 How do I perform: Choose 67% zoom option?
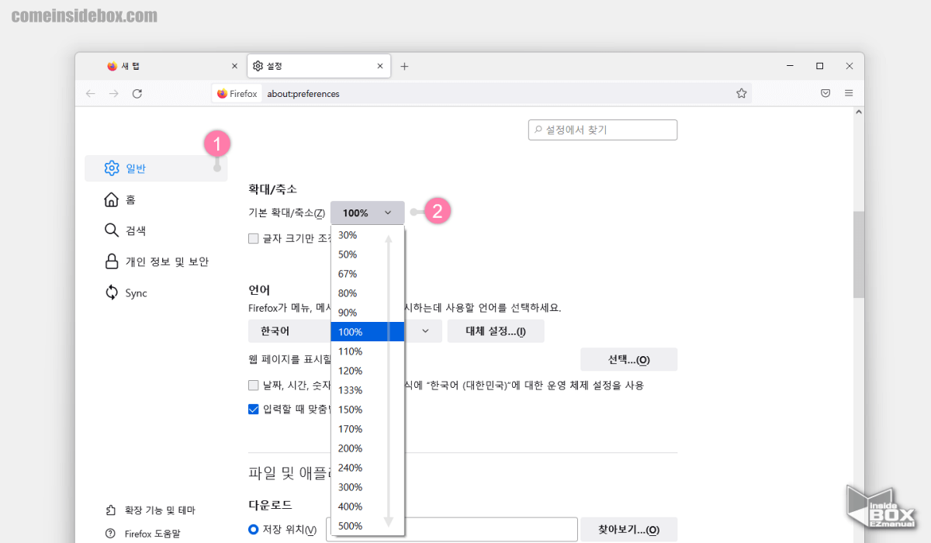click(x=367, y=274)
